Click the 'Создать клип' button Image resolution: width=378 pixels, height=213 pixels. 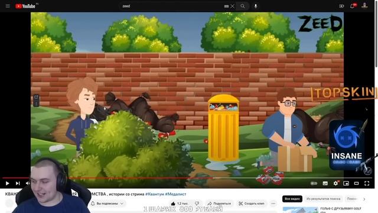251,204
